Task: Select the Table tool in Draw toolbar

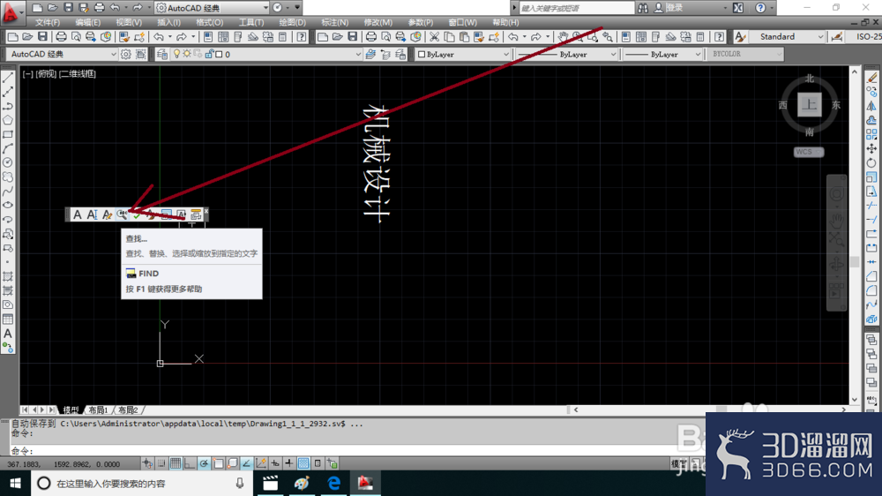Action: point(8,319)
